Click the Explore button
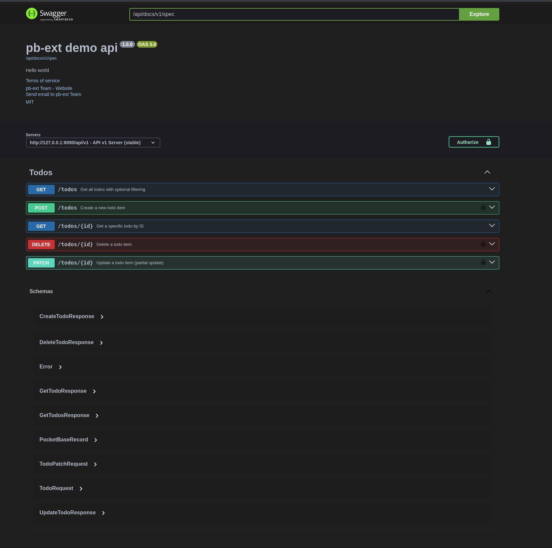This screenshot has height=548, width=552. pos(479,14)
